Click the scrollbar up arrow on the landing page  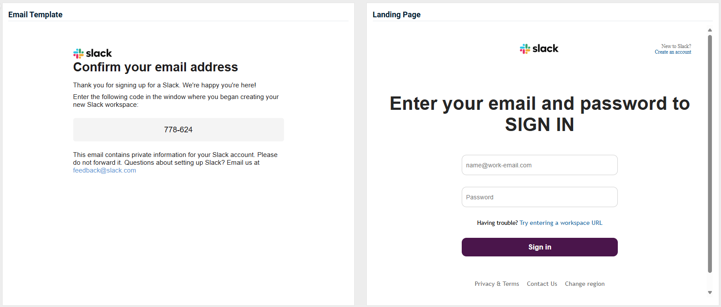point(710,30)
